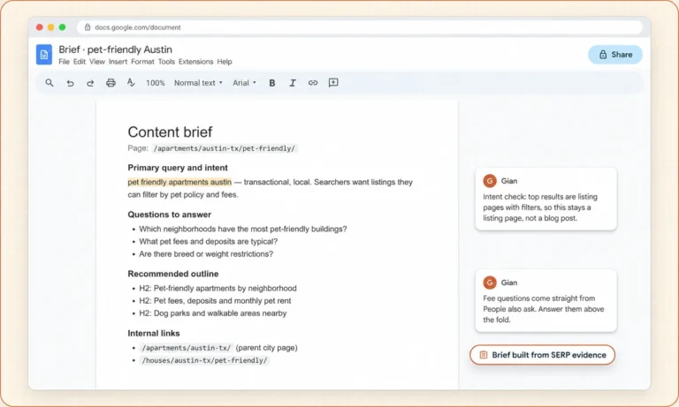Open the Normal text style dropdown
The width and height of the screenshot is (679, 407).
(198, 83)
